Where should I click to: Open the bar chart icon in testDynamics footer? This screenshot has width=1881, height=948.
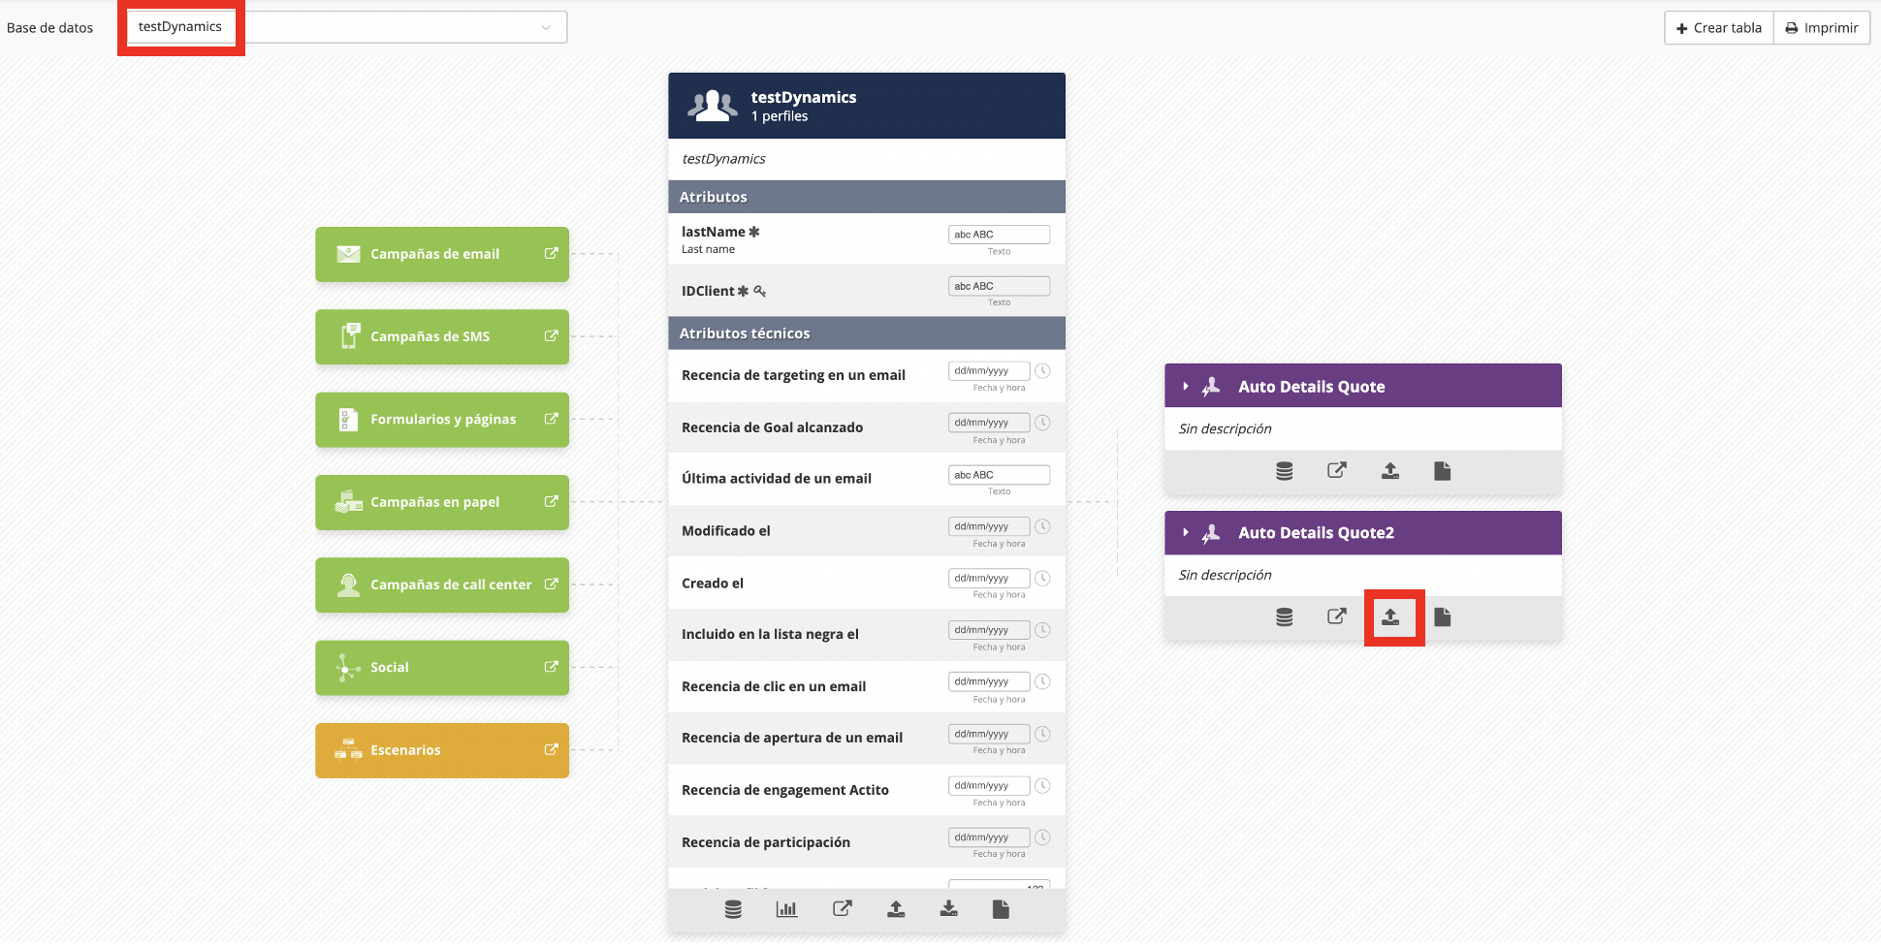pyautogui.click(x=786, y=909)
